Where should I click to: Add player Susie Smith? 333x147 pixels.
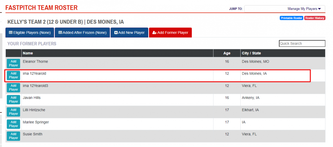coord(13,136)
